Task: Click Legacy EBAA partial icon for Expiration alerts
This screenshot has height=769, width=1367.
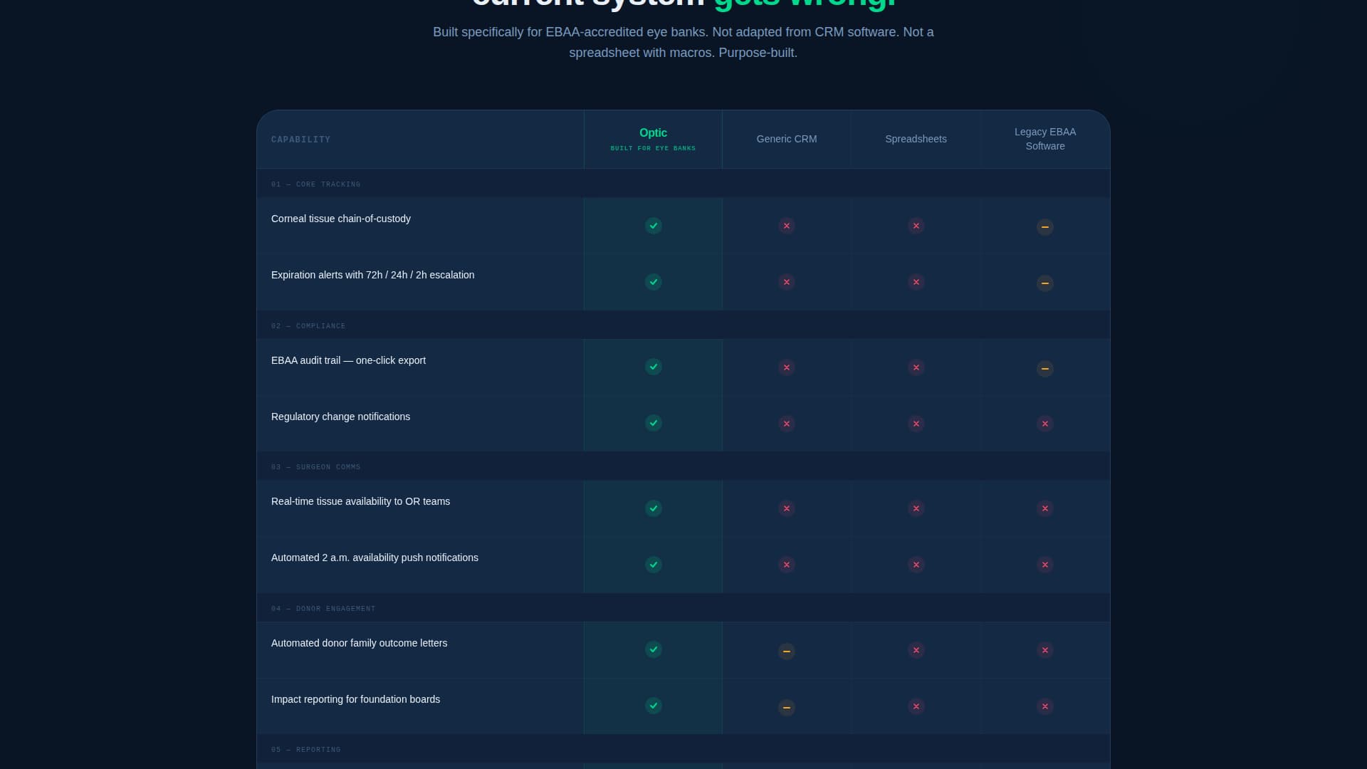Action: [1044, 283]
